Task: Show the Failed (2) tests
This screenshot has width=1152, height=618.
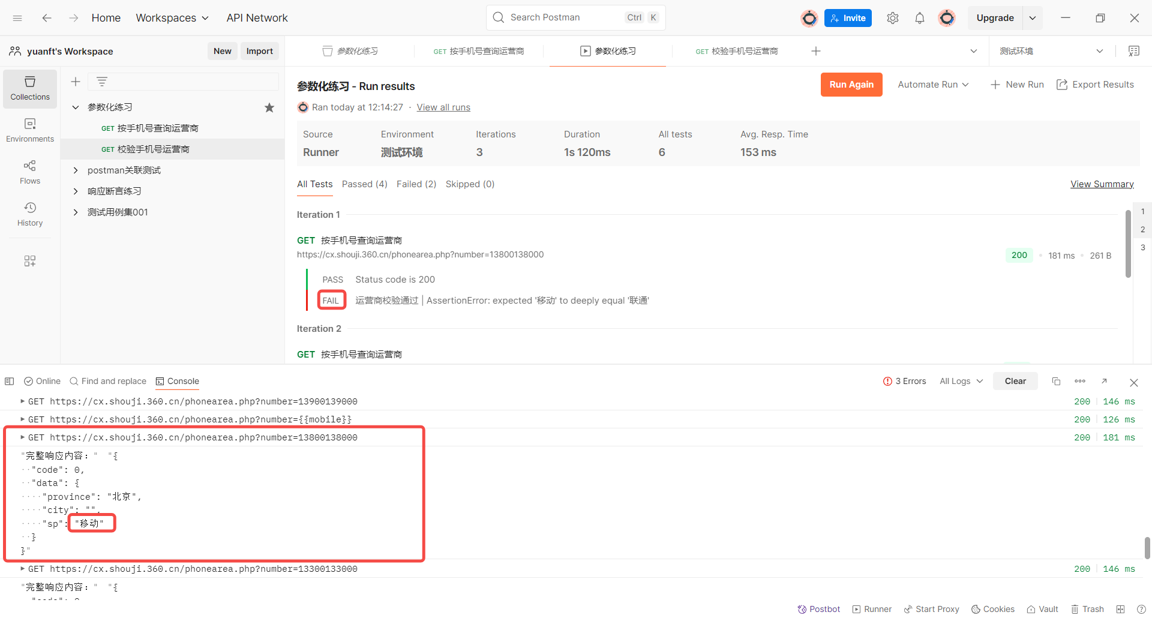Action: click(416, 184)
